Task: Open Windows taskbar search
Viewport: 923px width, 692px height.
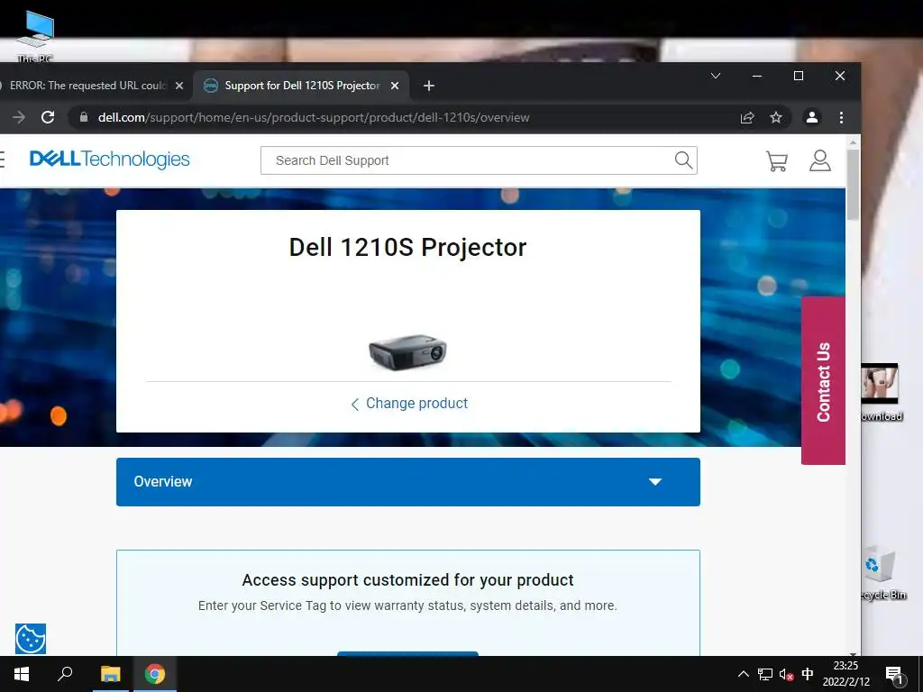Action: (65, 674)
